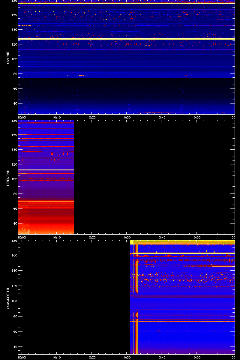Pick the 10:10 tick under Learmonth panel

pos(57,237)
